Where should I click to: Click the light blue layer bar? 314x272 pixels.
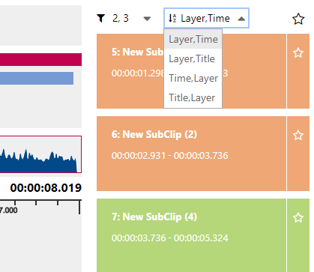click(x=37, y=79)
